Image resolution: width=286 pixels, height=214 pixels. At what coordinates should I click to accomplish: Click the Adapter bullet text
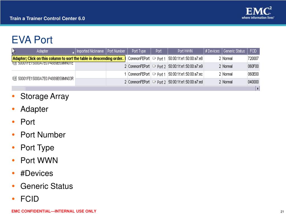(34, 109)
